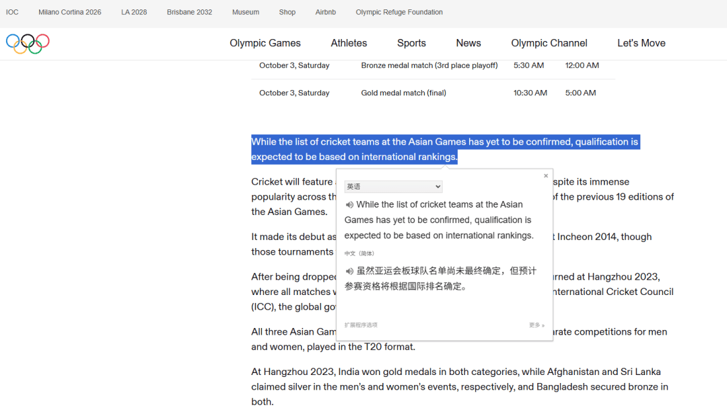
Task: Play audio of the English source text
Action: tap(349, 205)
